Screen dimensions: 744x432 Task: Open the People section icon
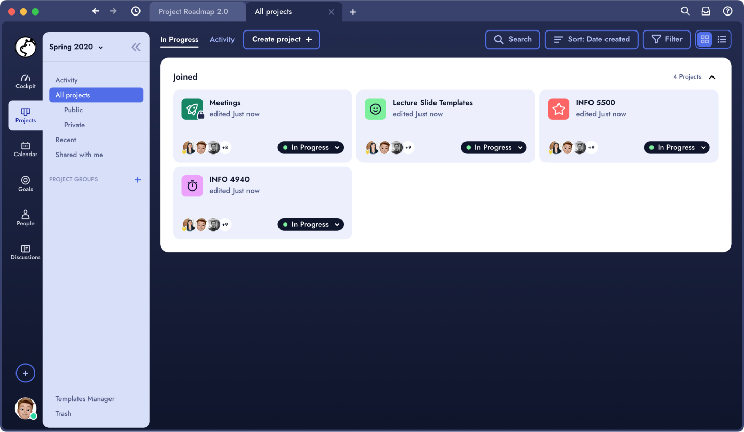[25, 214]
